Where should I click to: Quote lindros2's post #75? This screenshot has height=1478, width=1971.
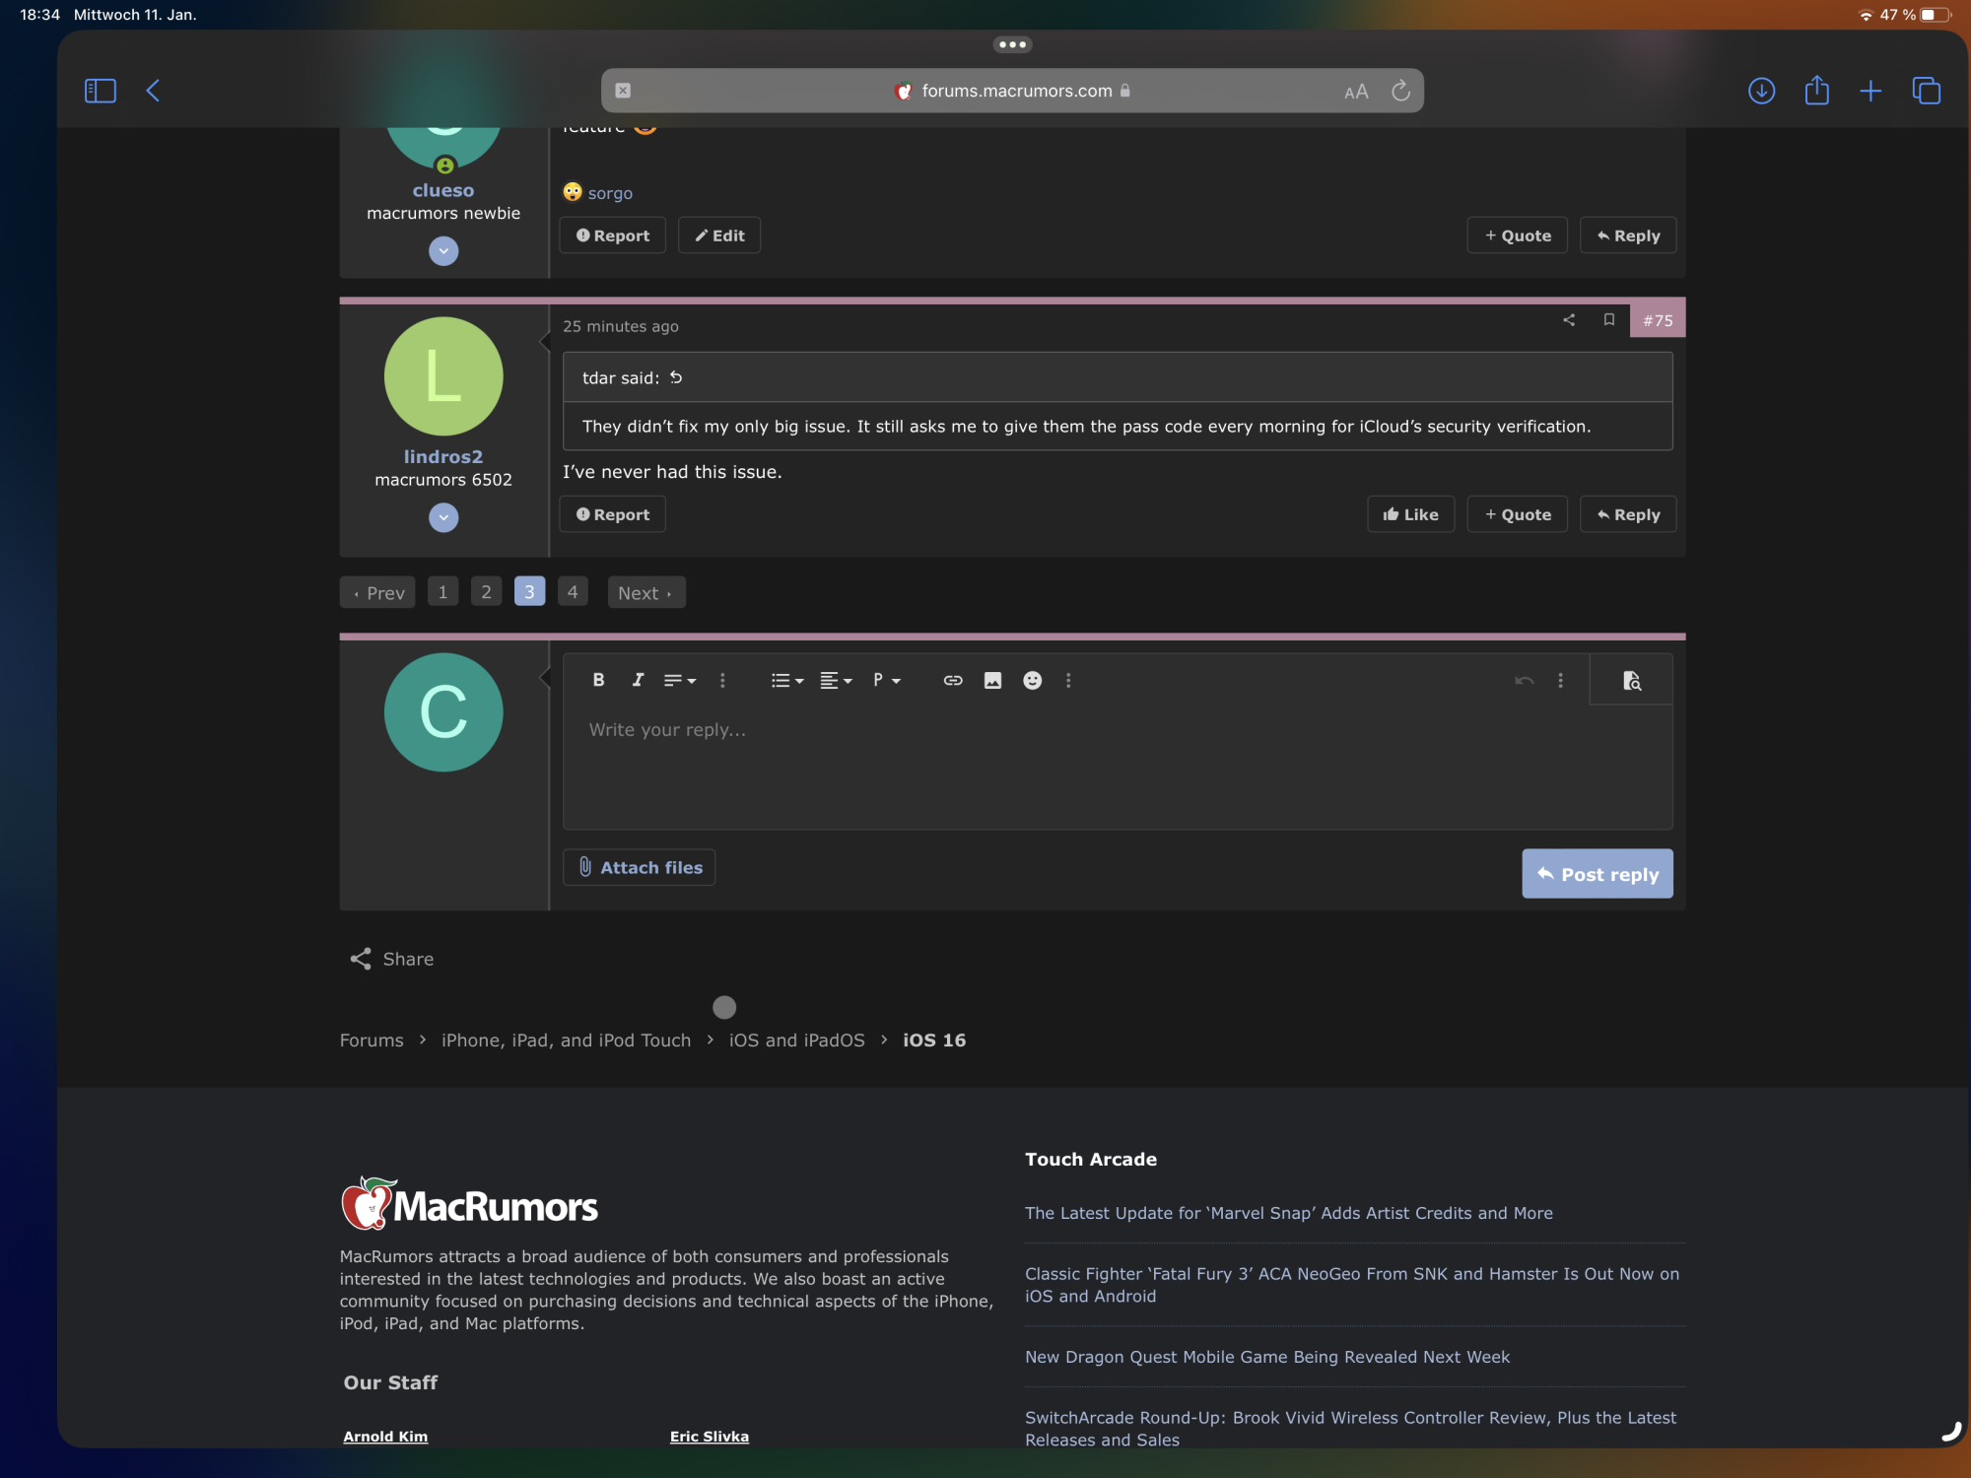click(x=1518, y=514)
